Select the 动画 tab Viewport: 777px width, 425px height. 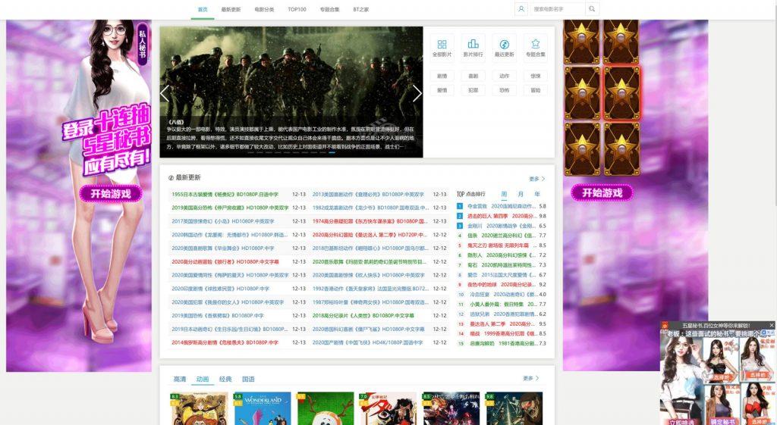tap(203, 379)
